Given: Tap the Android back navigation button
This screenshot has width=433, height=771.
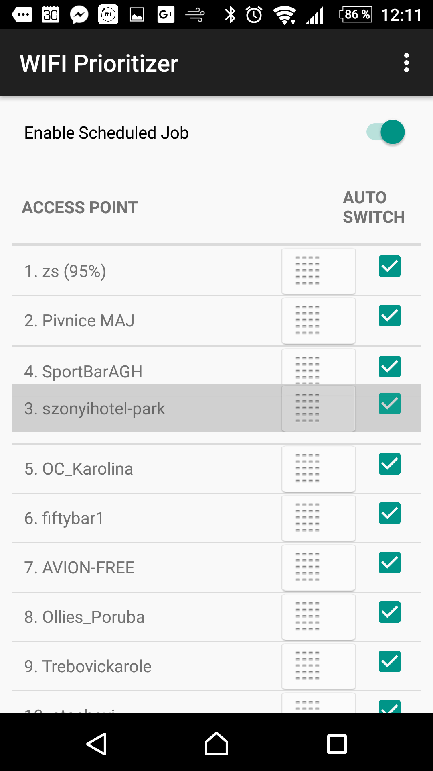Looking at the screenshot, I should click(97, 744).
